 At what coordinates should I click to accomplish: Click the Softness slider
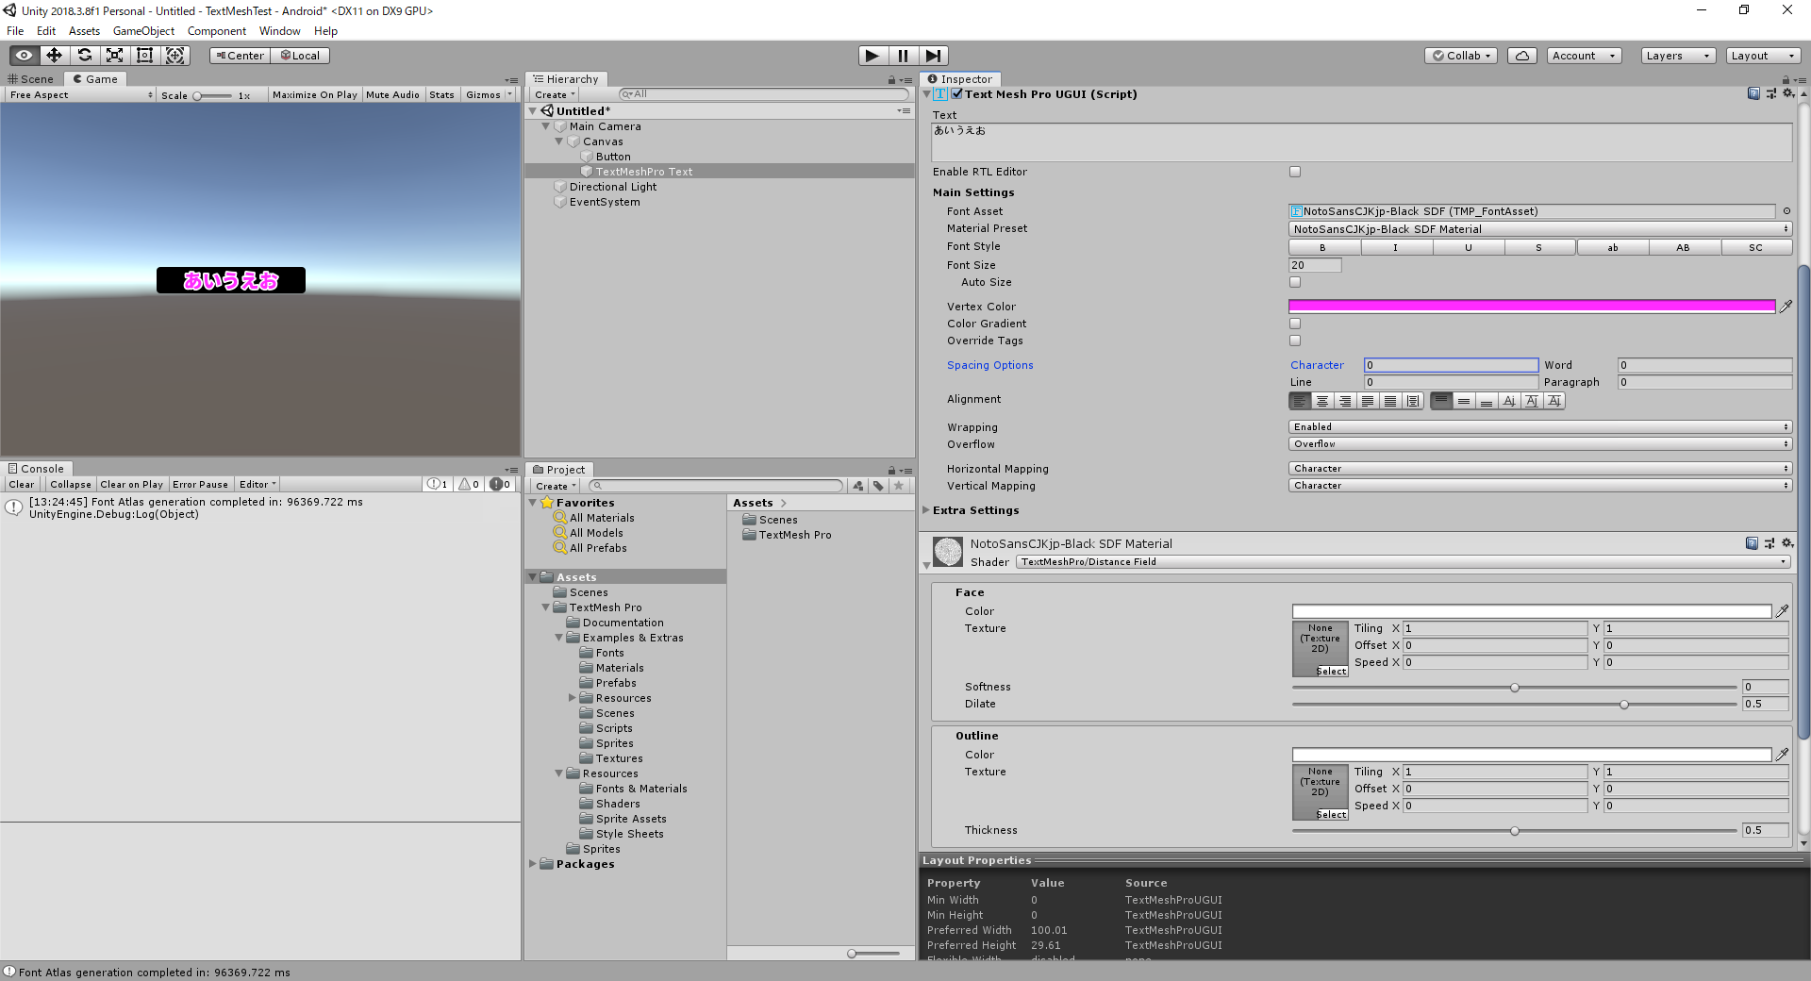[x=1515, y=688]
